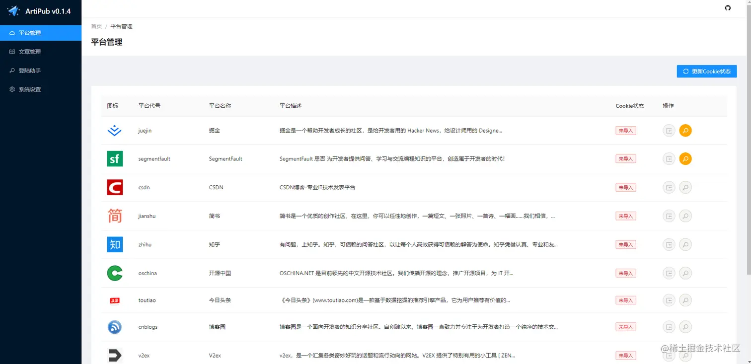Open 文章管理 in the sidebar

41,52
